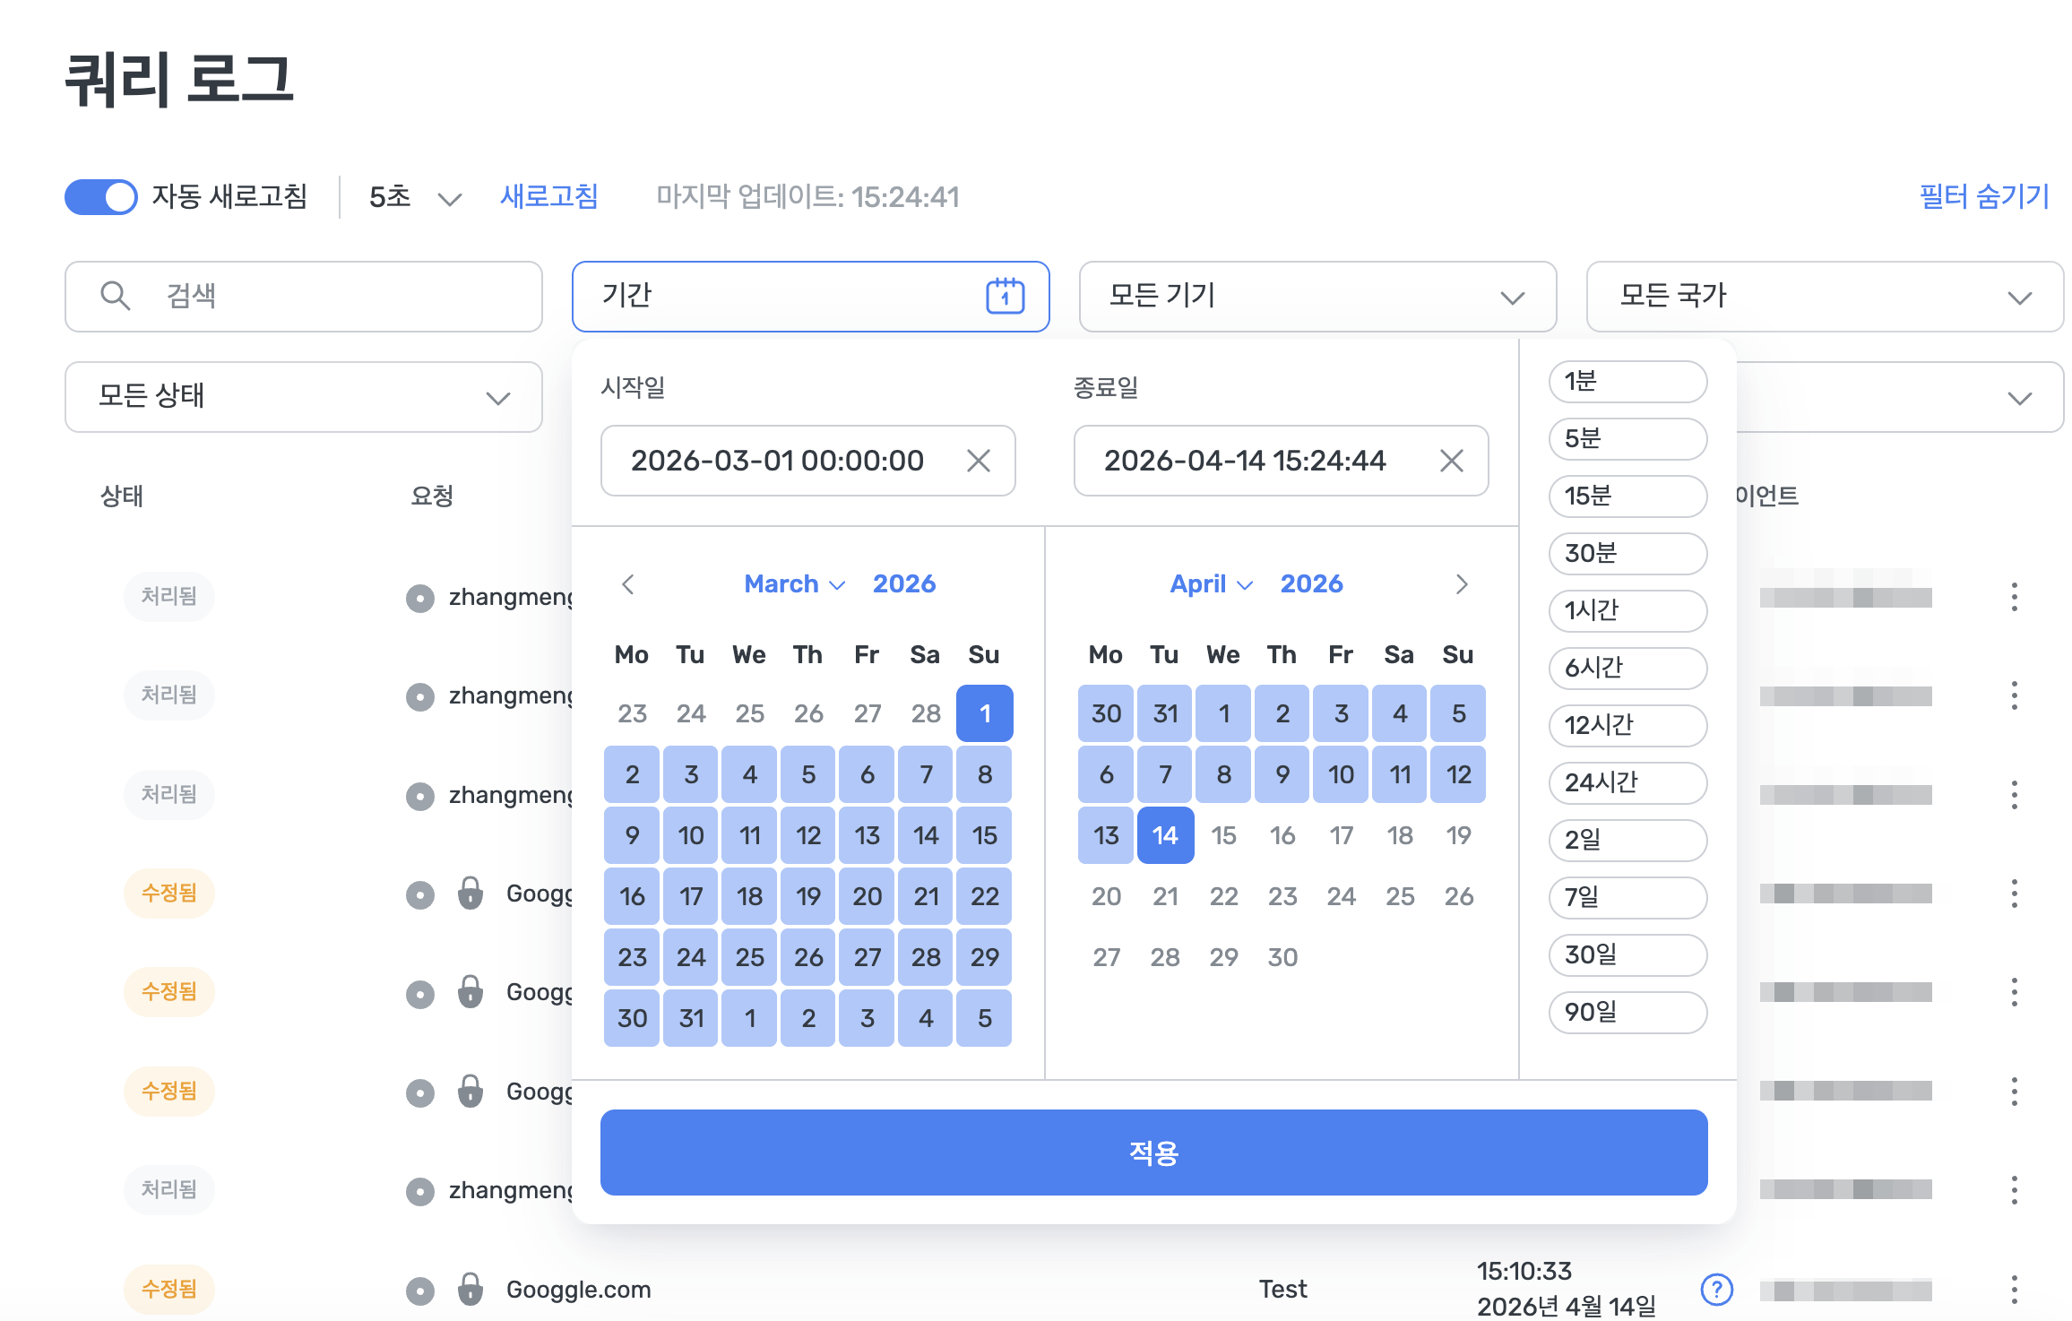Image resolution: width=2072 pixels, height=1321 pixels.
Task: Go to previous month with left arrow
Action: coord(628,583)
